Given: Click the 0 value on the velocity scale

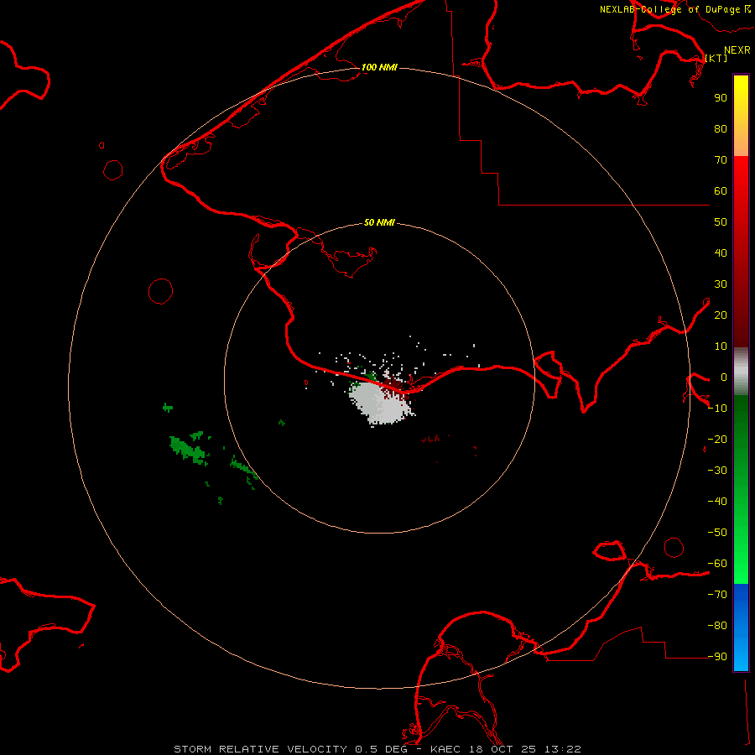Looking at the screenshot, I should 724,377.
